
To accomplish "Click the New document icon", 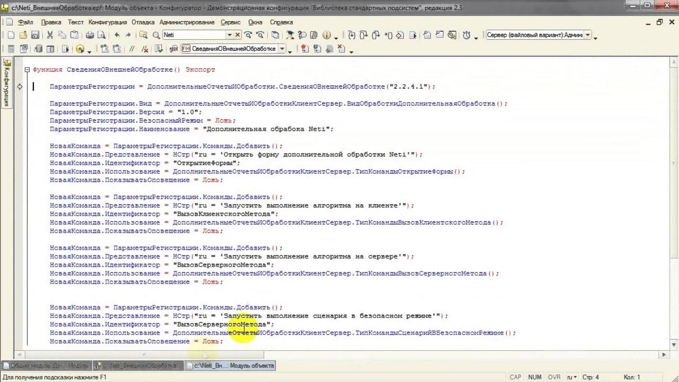I will [x=11, y=35].
